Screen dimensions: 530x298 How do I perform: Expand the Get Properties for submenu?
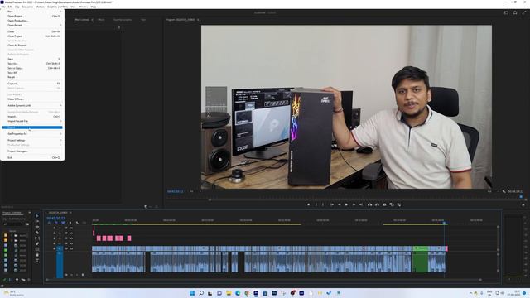pos(32,134)
